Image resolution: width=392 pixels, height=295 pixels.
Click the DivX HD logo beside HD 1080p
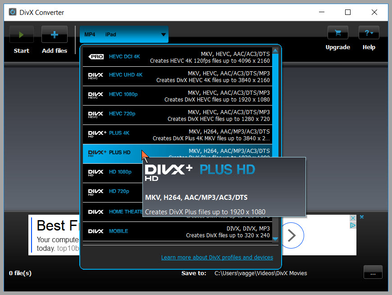pyautogui.click(x=96, y=173)
